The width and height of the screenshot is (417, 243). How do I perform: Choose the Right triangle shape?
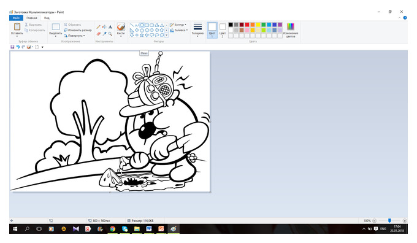tap(132, 30)
